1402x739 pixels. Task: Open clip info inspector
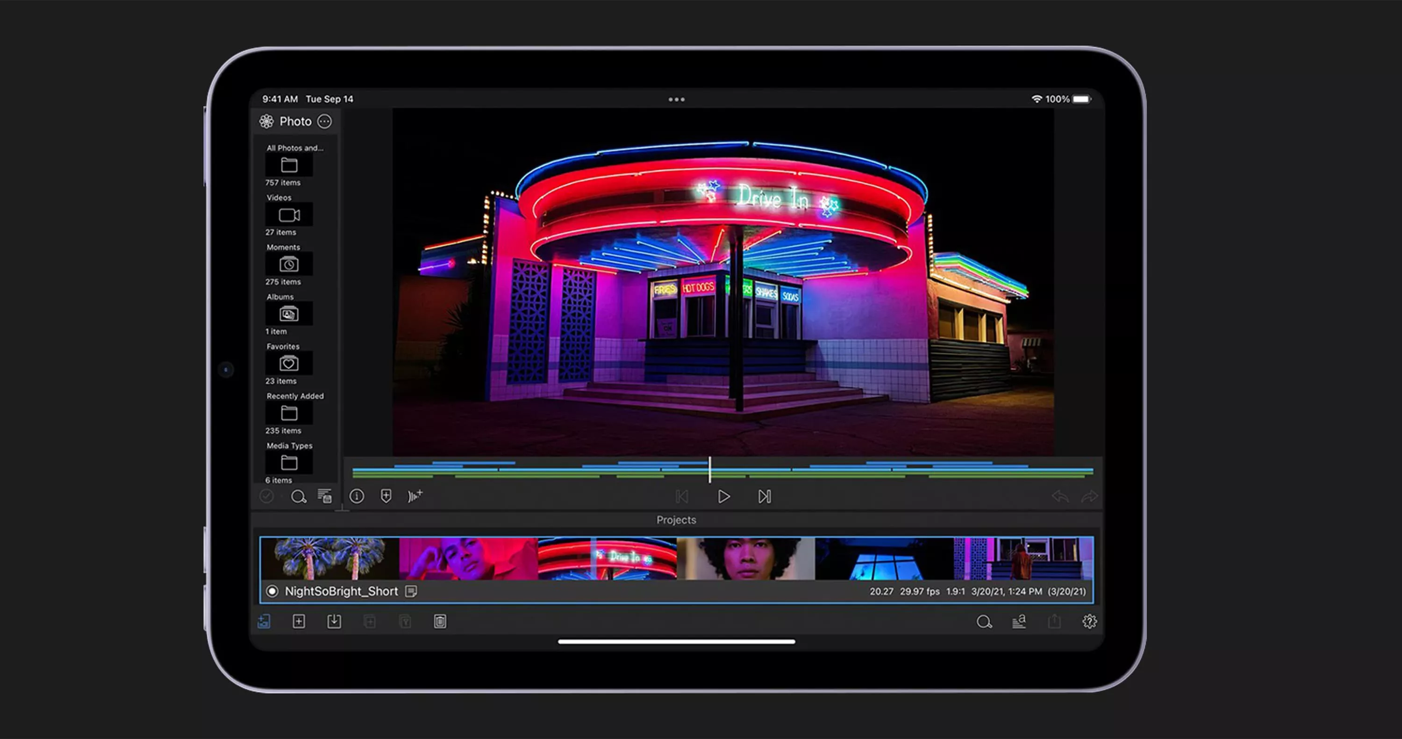pos(357,496)
